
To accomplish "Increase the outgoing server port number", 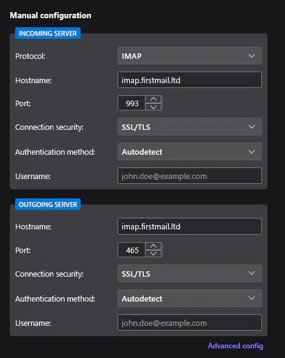I will 153,246.
